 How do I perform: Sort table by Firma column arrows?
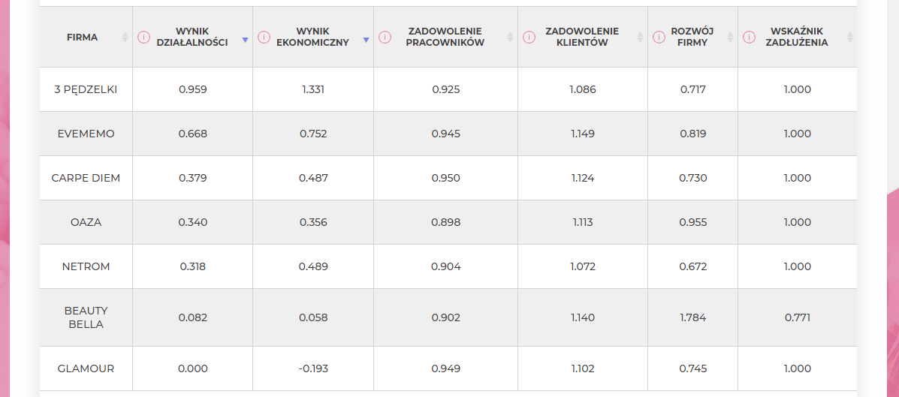pyautogui.click(x=125, y=38)
